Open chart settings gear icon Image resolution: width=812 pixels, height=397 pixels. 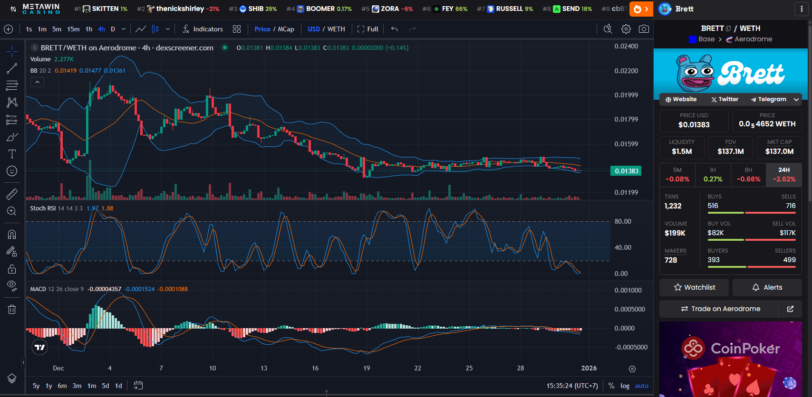[626, 29]
